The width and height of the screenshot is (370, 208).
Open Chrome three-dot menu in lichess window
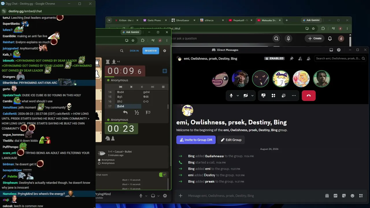tap(167, 40)
